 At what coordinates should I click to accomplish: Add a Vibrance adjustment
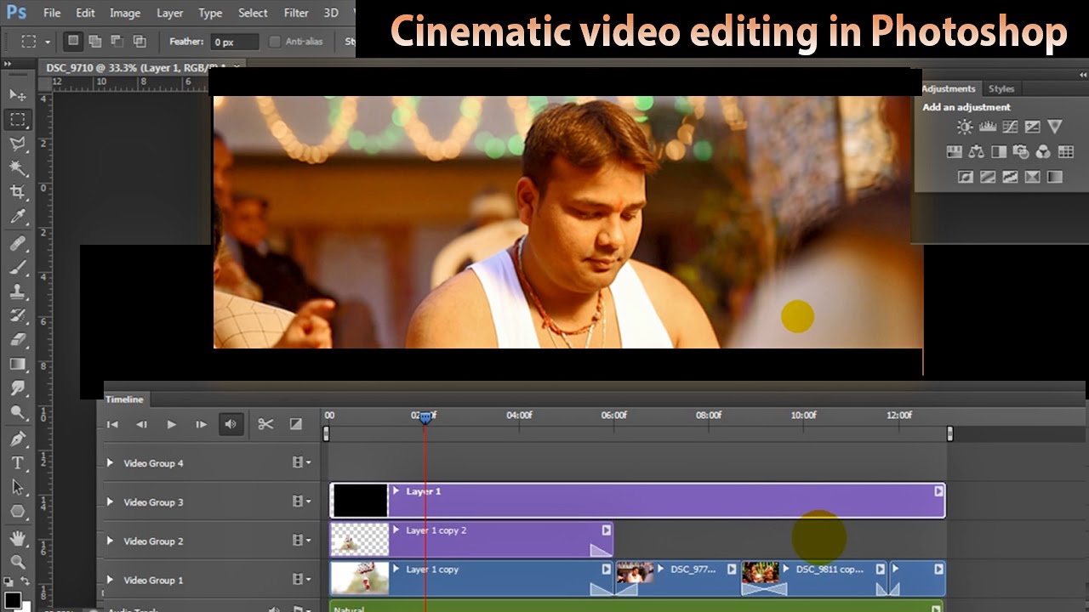click(1055, 127)
